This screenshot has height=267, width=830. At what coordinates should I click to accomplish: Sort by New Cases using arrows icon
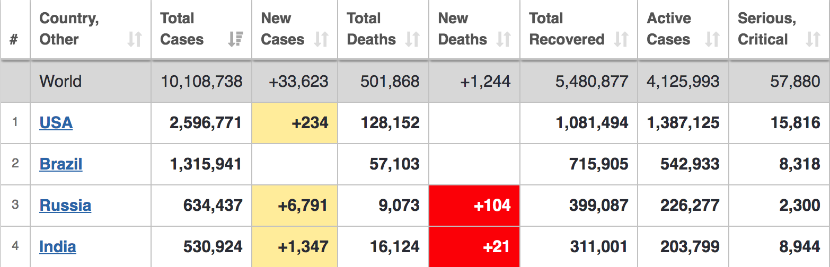tap(321, 40)
